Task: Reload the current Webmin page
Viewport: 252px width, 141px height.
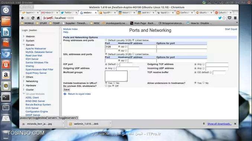Action: point(33,18)
